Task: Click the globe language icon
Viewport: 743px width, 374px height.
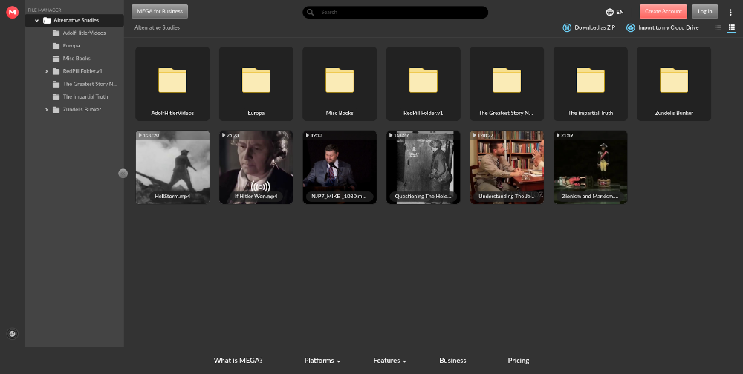Action: click(609, 13)
